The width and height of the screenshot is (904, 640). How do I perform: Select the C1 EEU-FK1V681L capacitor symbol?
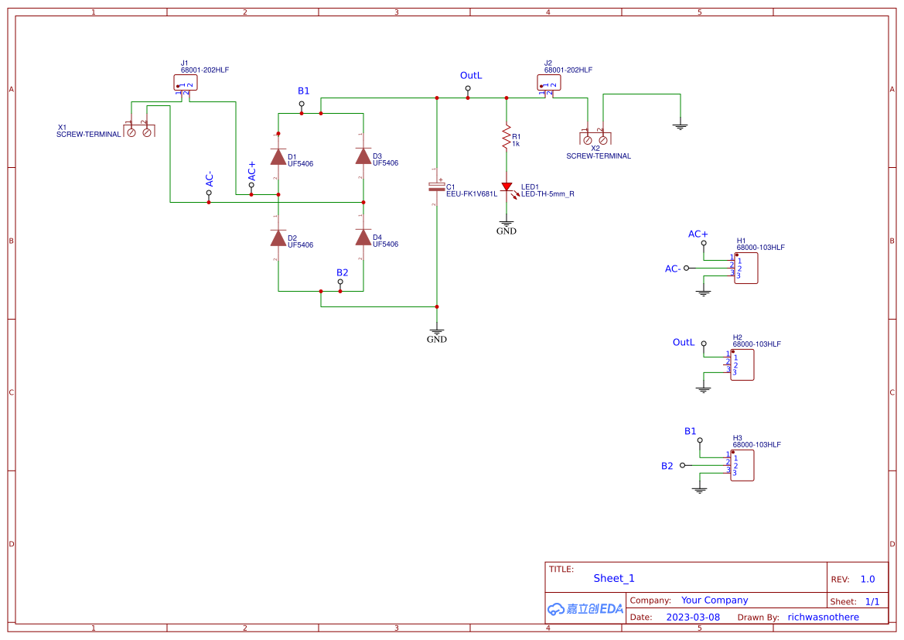tap(435, 186)
